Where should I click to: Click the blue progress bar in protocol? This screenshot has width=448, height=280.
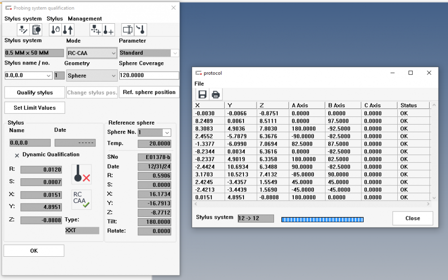click(x=322, y=220)
